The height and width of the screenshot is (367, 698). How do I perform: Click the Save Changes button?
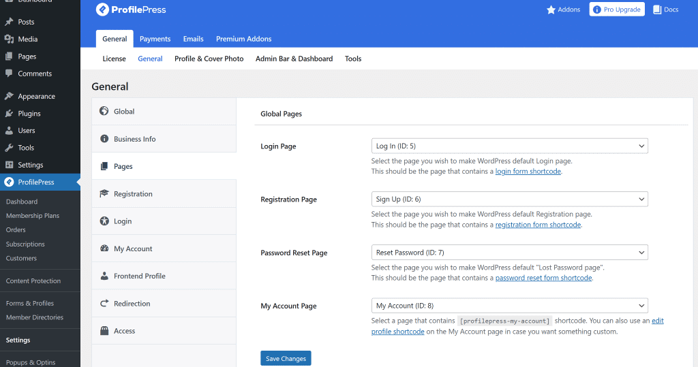(286, 358)
